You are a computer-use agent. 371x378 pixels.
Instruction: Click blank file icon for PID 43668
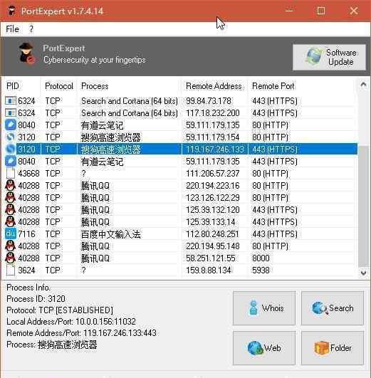point(11,173)
